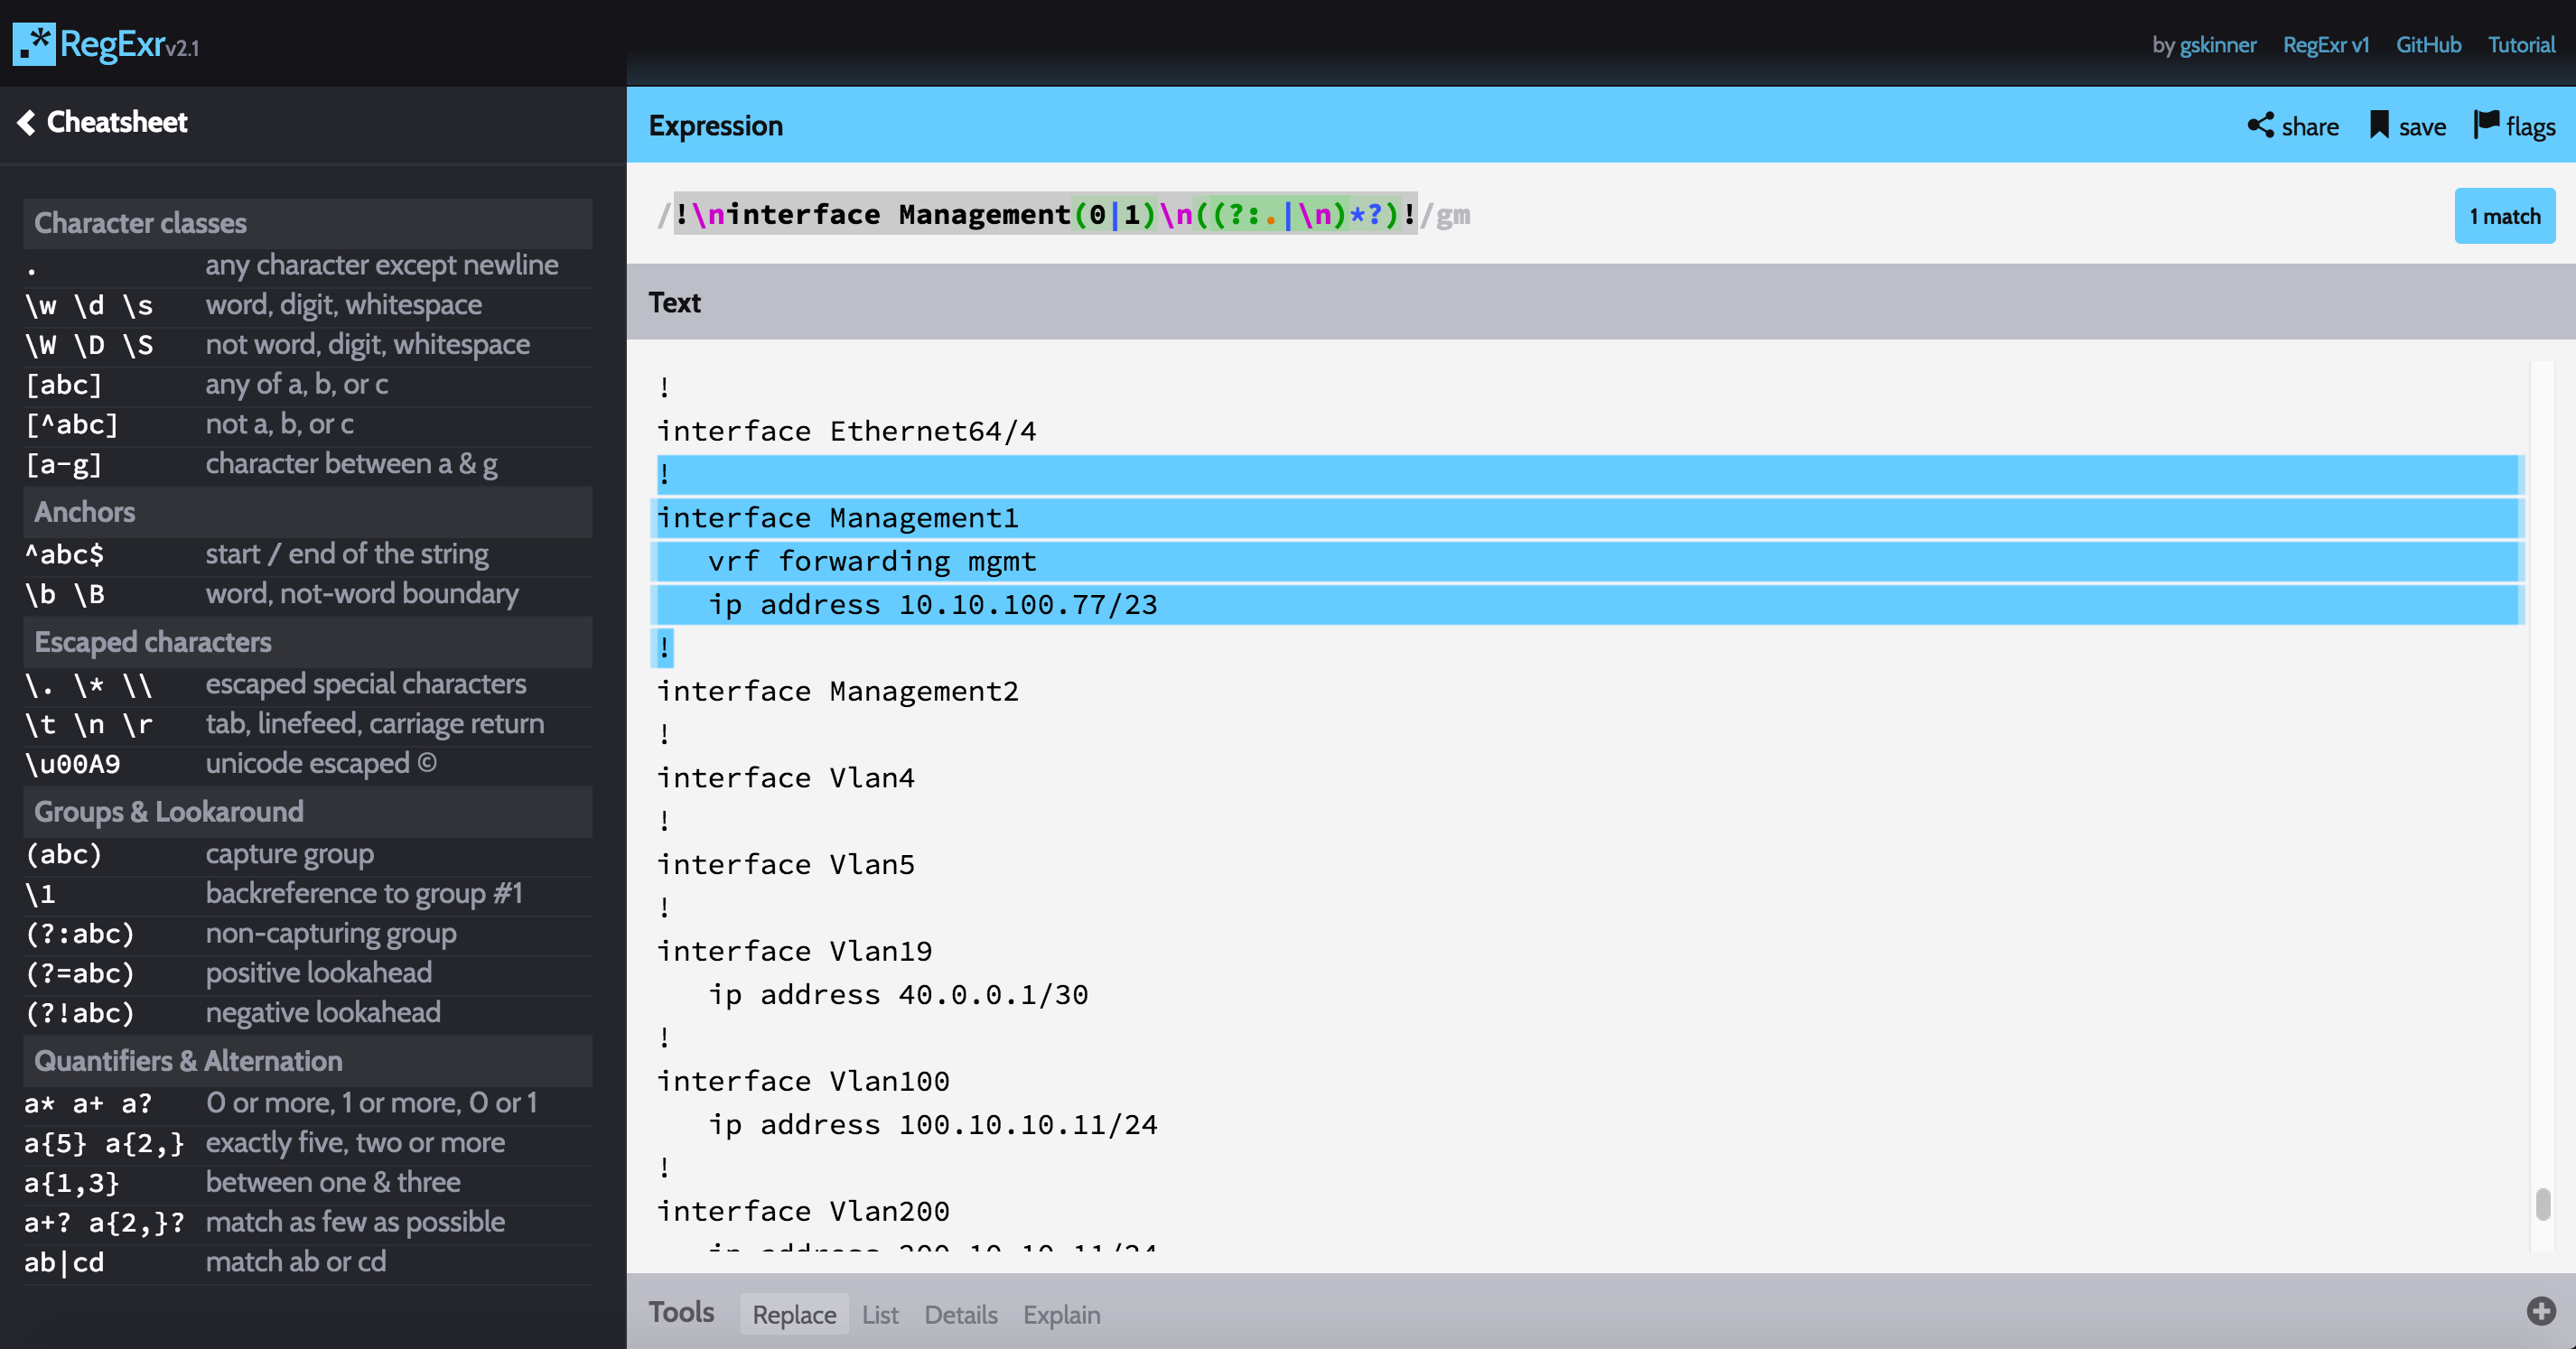The image size is (2576, 1349).
Task: Open the List tool tab
Action: coord(880,1314)
